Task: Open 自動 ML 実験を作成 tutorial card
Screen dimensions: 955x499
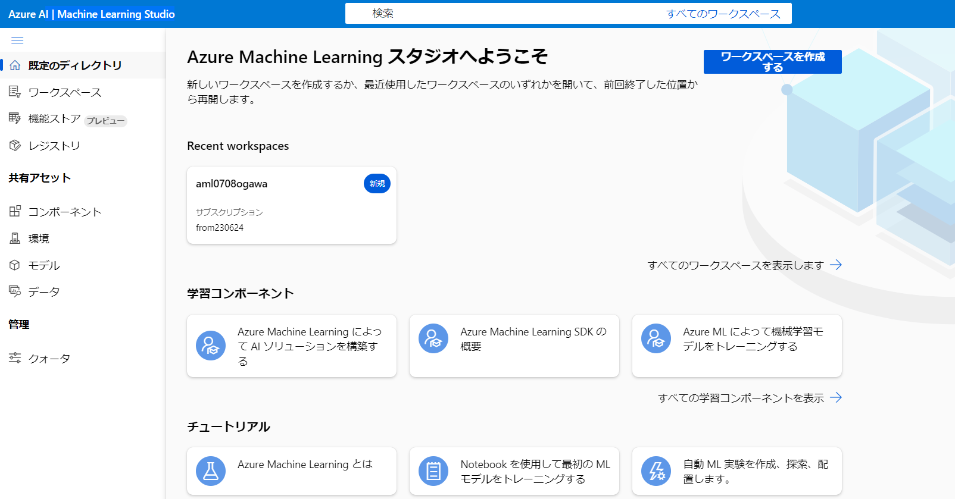Action: pyautogui.click(x=737, y=471)
